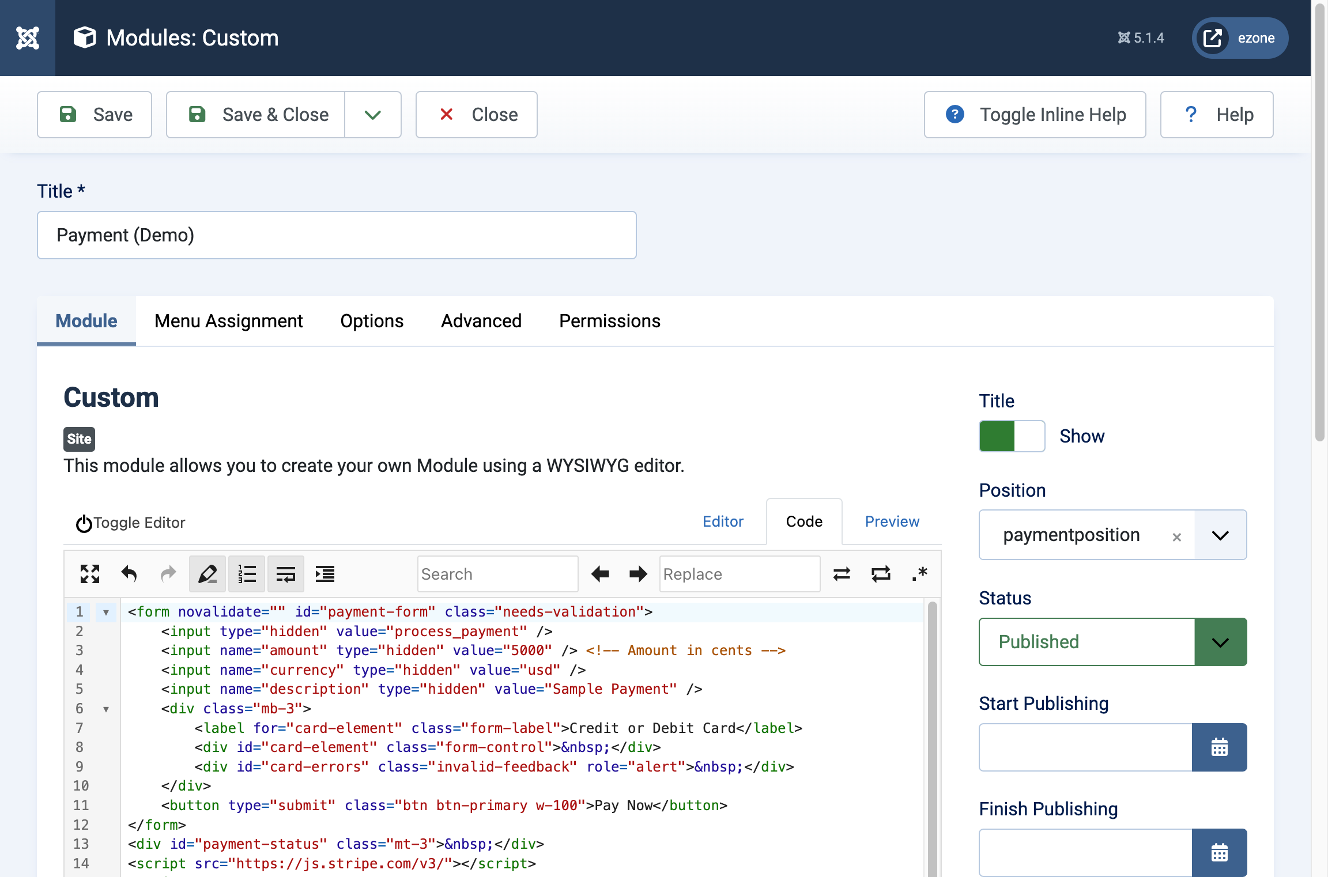Switch to the Menu Assignment tab
This screenshot has width=1328, height=877.
click(x=229, y=321)
